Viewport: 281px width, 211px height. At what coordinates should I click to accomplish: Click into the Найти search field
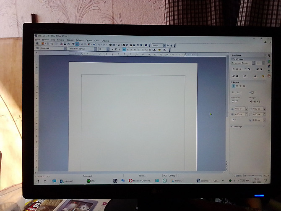(x=158, y=45)
